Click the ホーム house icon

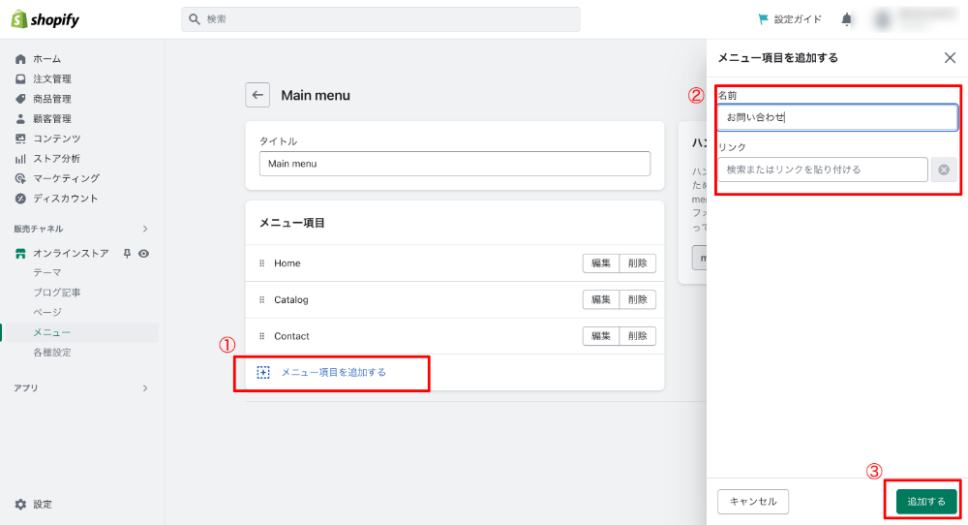coord(20,59)
